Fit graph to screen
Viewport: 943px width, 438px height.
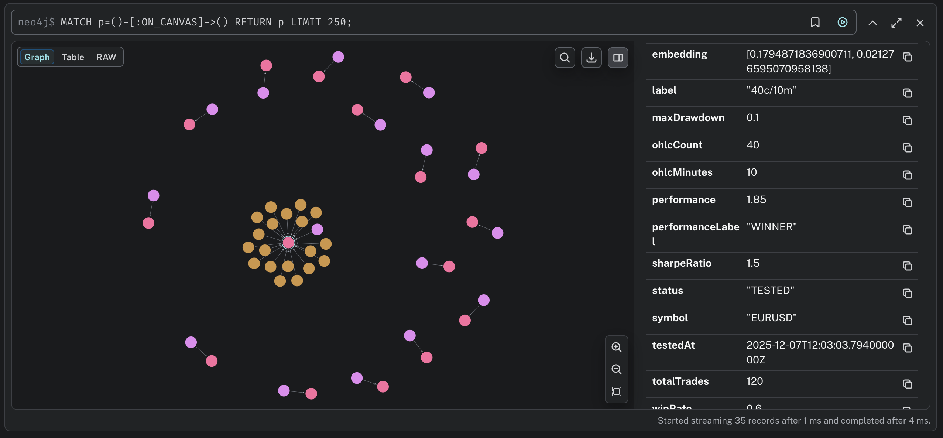(616, 391)
